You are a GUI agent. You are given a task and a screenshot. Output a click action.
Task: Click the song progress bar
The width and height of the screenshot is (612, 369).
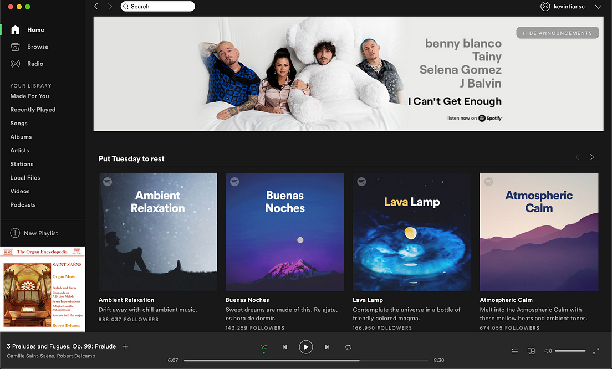[306, 361]
